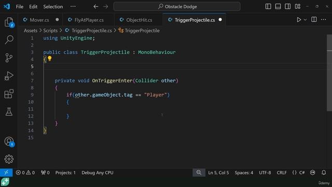Click the CRLF line ending selector

[x=281, y=172]
